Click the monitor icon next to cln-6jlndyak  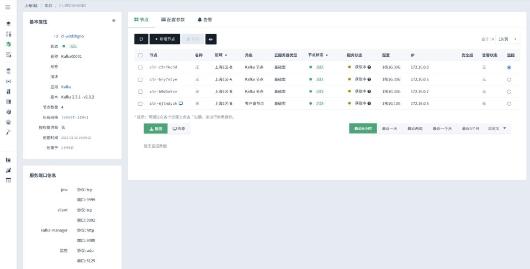click(181, 104)
